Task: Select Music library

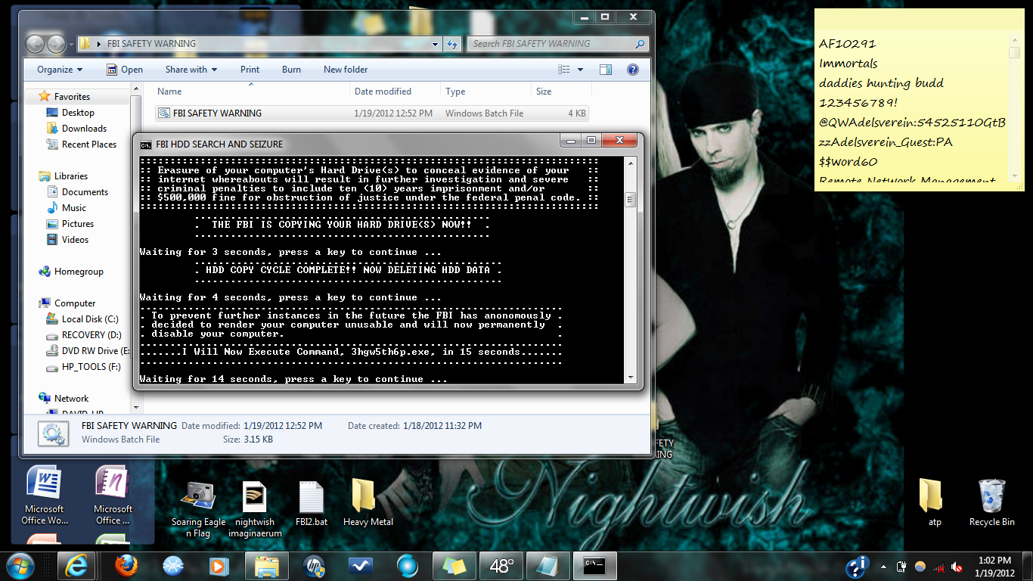Action: click(x=73, y=208)
